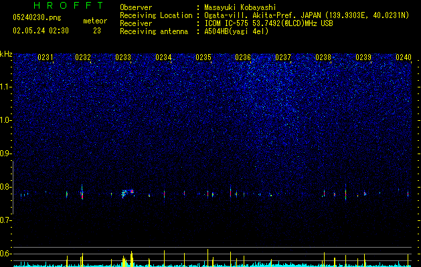Click the 0231 time marker
Screen dimensions: 421x267
pyautogui.click(x=46, y=57)
